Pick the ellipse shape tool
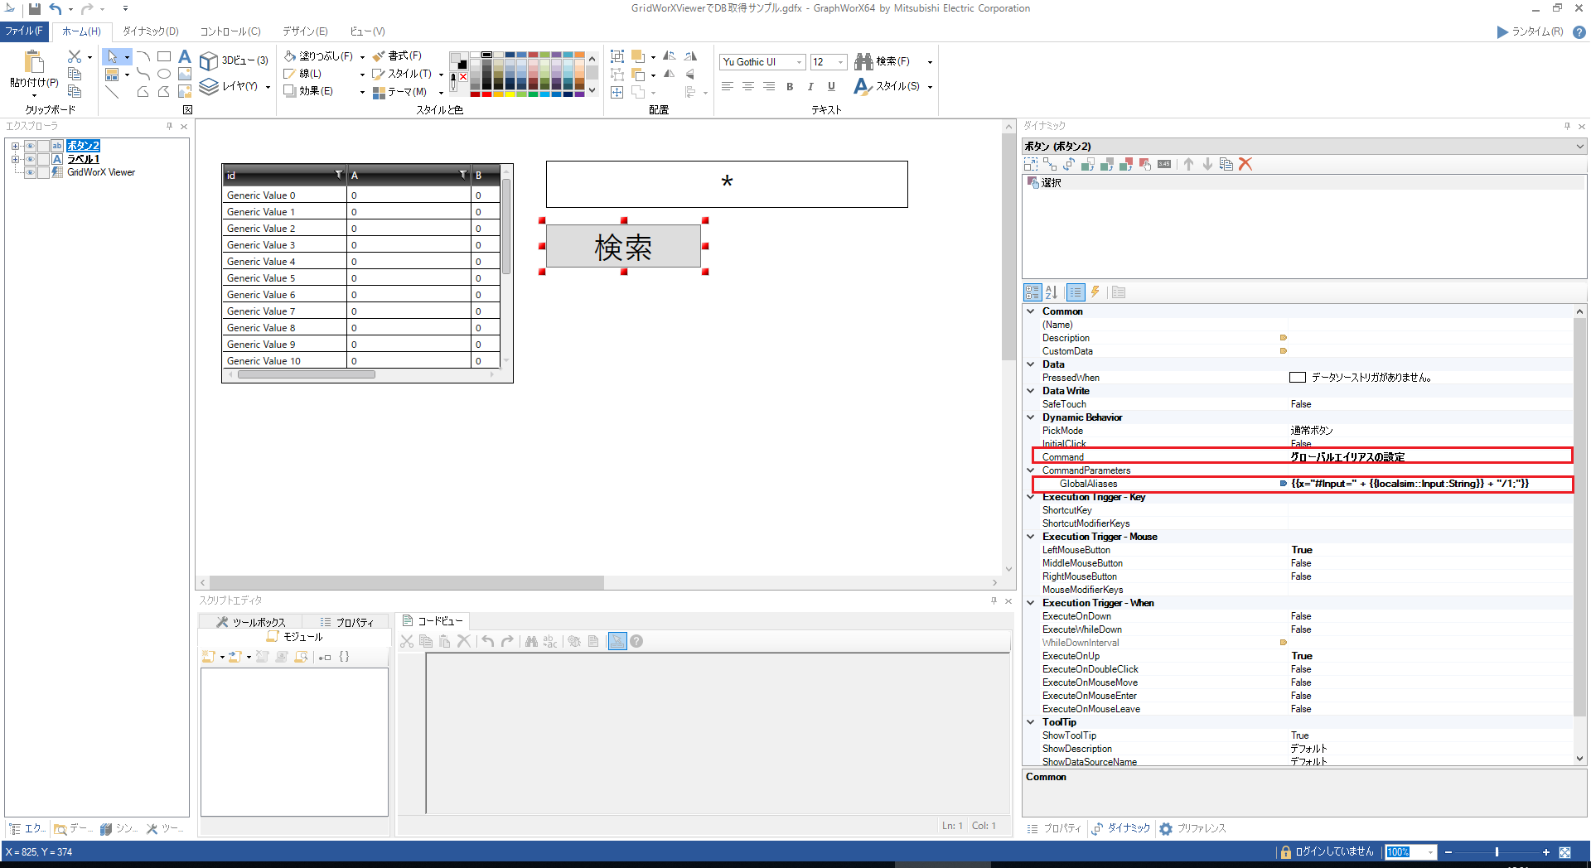This screenshot has width=1591, height=868. click(164, 74)
